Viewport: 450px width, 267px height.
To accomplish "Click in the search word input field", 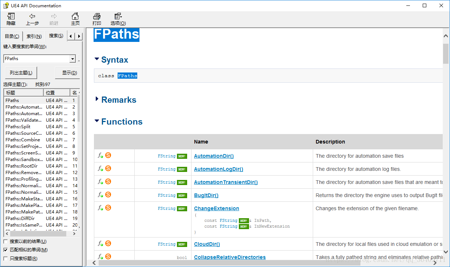I will [36, 59].
